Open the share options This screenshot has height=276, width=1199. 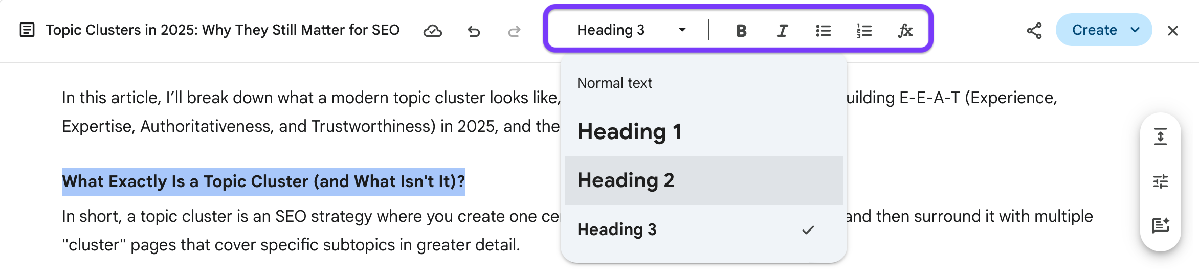pyautogui.click(x=1034, y=31)
